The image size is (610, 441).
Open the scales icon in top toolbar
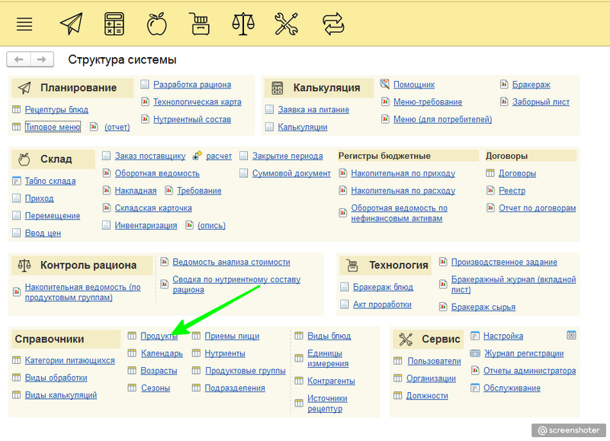click(243, 24)
